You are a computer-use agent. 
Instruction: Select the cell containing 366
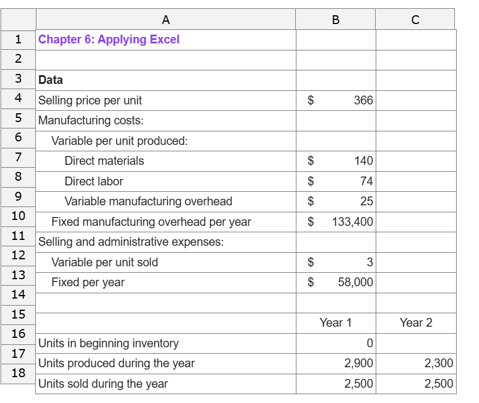click(335, 100)
